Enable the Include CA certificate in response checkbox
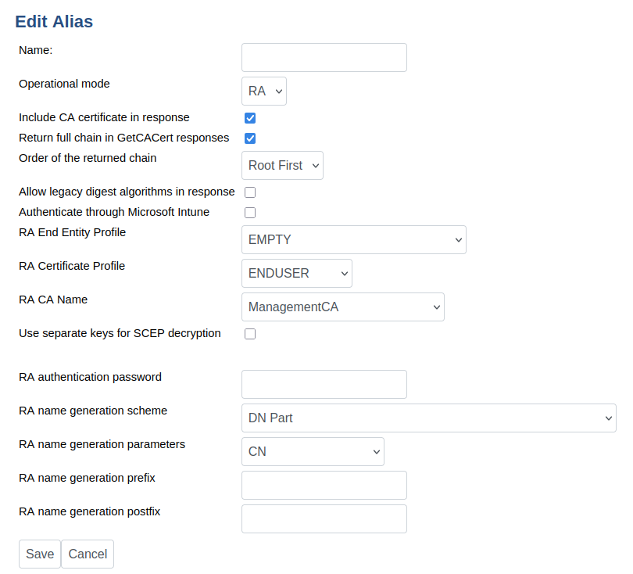The image size is (633, 574). (250, 117)
